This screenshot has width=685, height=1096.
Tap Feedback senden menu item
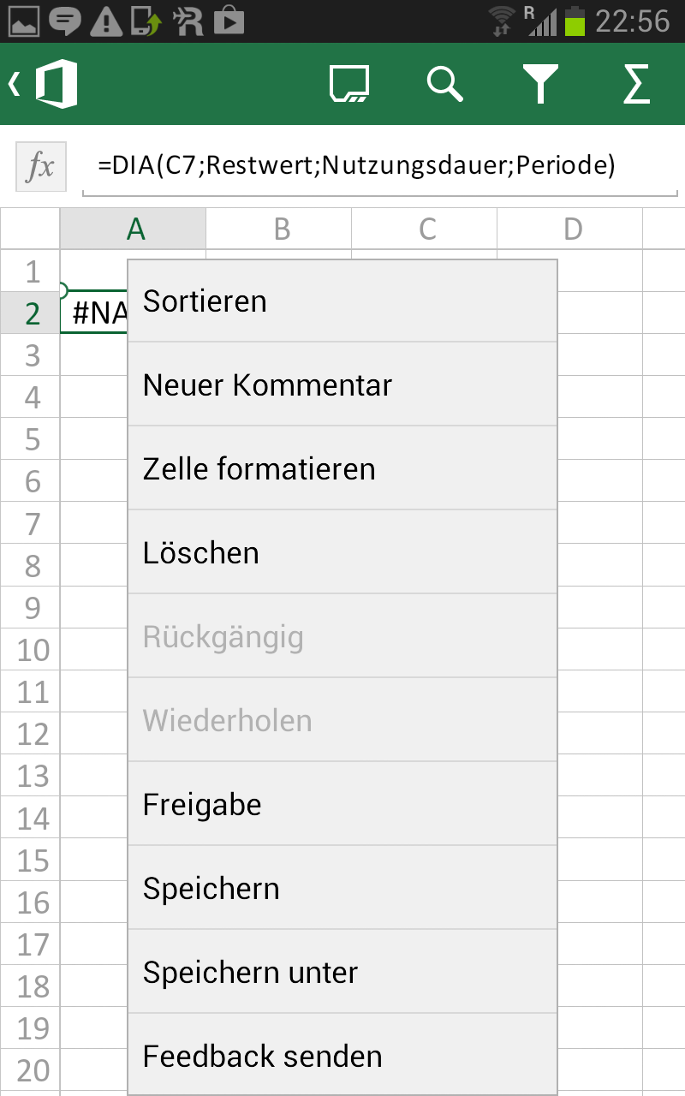click(x=342, y=1057)
